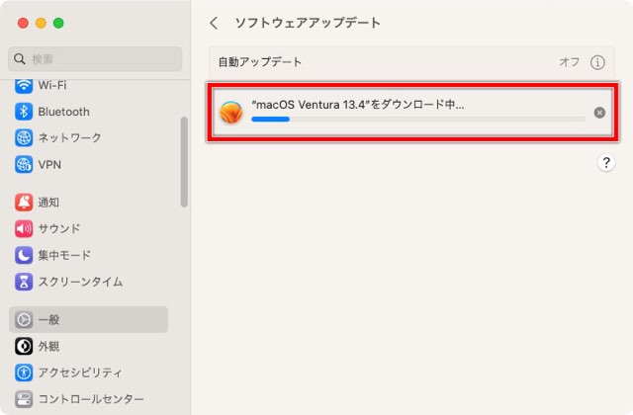This screenshot has height=415, width=633.
Task: Click the download progress bar
Action: point(418,120)
